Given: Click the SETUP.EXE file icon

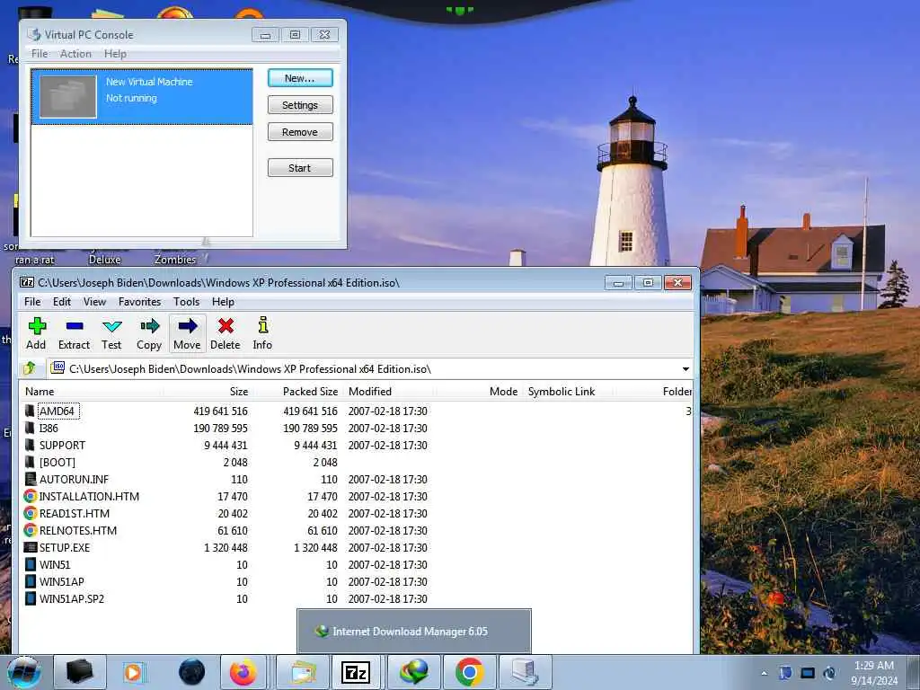Looking at the screenshot, I should (x=30, y=547).
